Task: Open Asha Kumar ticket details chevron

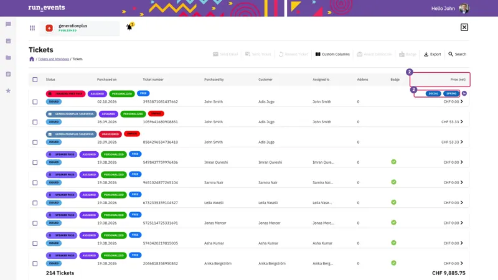Action: 461,243
